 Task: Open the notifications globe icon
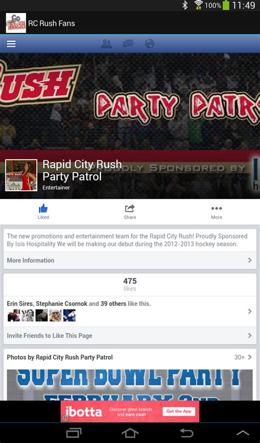[x=150, y=44]
